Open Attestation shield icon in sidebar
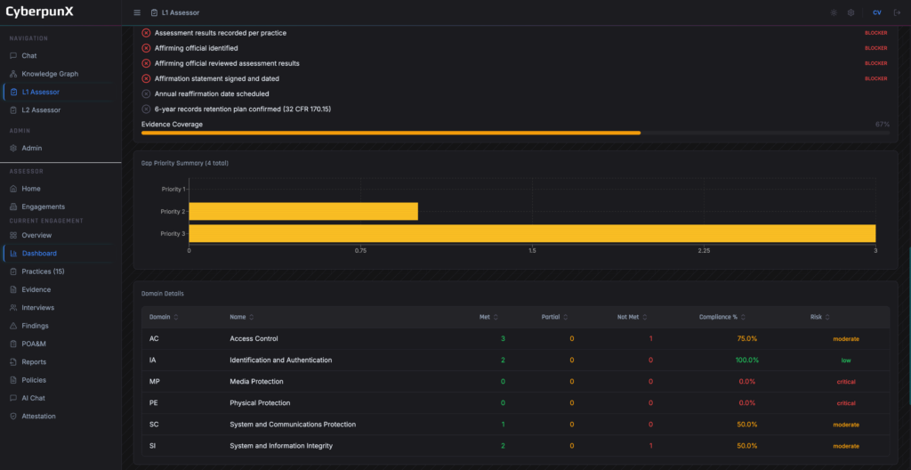The height and width of the screenshot is (470, 911). click(x=13, y=416)
